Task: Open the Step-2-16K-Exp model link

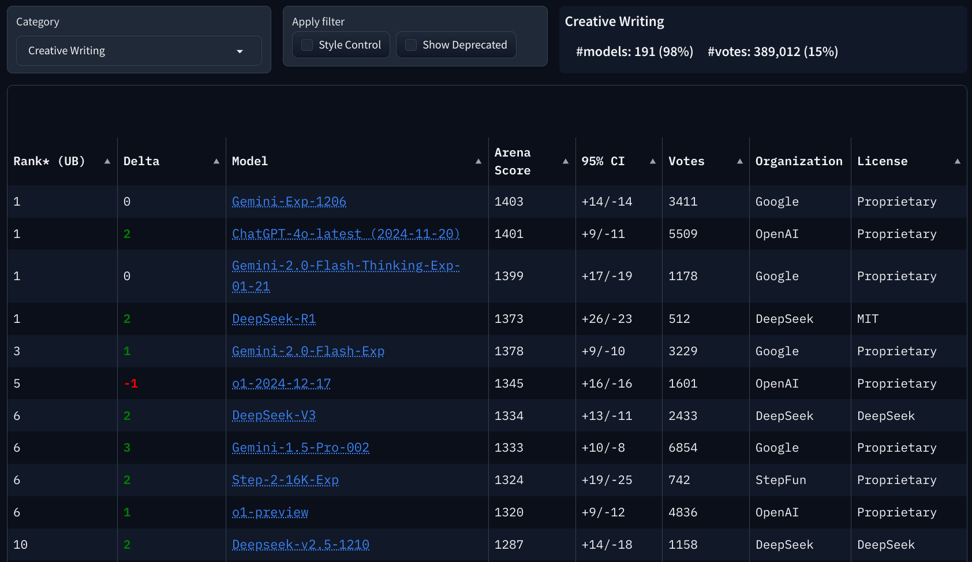Action: (x=285, y=480)
